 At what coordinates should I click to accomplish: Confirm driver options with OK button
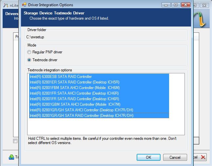pos(148,157)
